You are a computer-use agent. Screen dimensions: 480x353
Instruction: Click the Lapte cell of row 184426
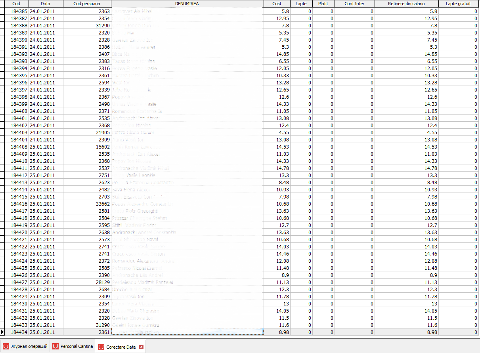click(x=301, y=275)
